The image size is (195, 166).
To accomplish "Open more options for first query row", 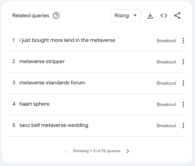I will pyautogui.click(x=183, y=40).
